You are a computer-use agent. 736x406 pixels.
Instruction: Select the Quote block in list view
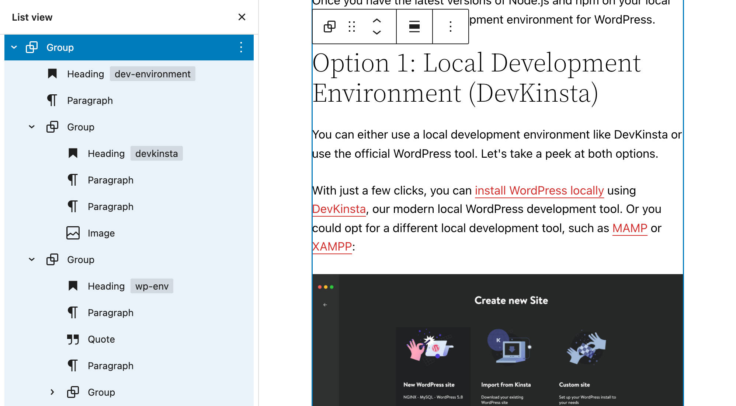tap(101, 339)
